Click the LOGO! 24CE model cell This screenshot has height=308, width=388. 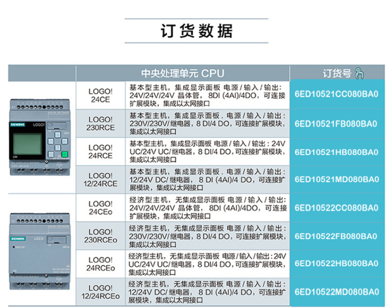(101, 95)
